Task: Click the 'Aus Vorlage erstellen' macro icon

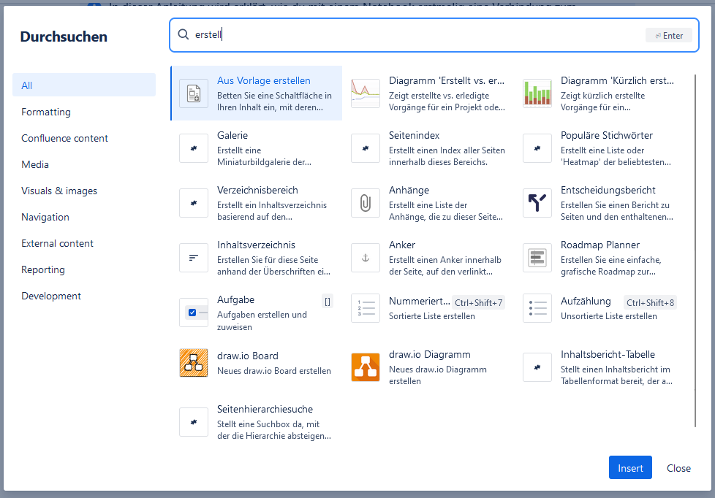Action: click(194, 93)
